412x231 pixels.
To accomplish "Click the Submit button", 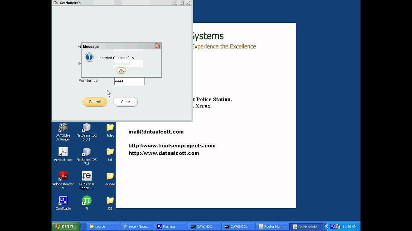I will point(95,102).
